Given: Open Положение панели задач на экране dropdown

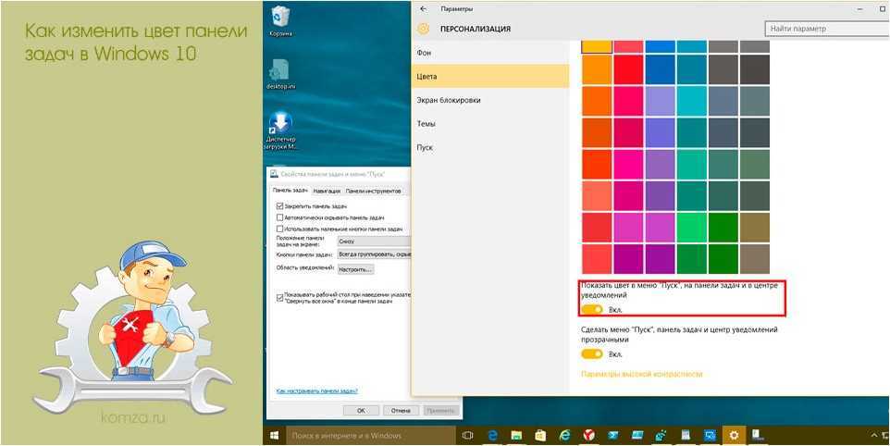Looking at the screenshot, I should pos(374,242).
